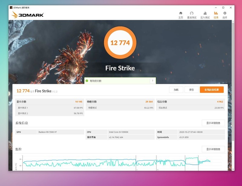Click the 物理测试 row label

tap(93, 108)
